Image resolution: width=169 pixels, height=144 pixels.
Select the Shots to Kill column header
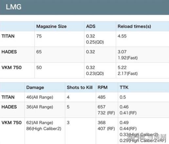80,87
